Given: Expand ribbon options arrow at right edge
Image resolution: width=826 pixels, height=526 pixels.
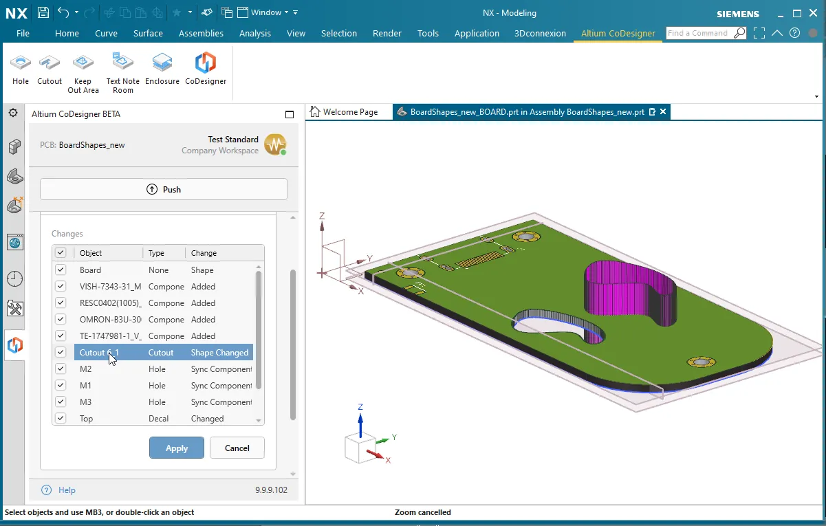Looking at the screenshot, I should pos(816,97).
